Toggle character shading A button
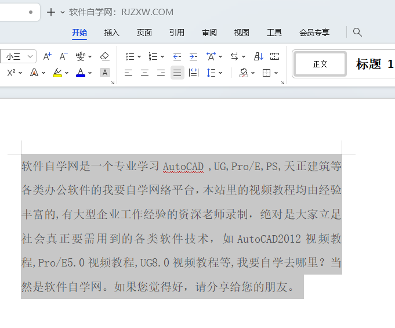Image resolution: width=395 pixels, height=328 pixels. click(x=105, y=73)
